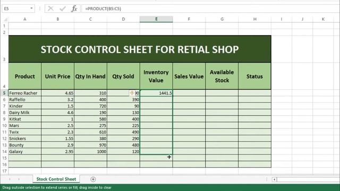Select column K header

pyautogui.click(x=323, y=19)
